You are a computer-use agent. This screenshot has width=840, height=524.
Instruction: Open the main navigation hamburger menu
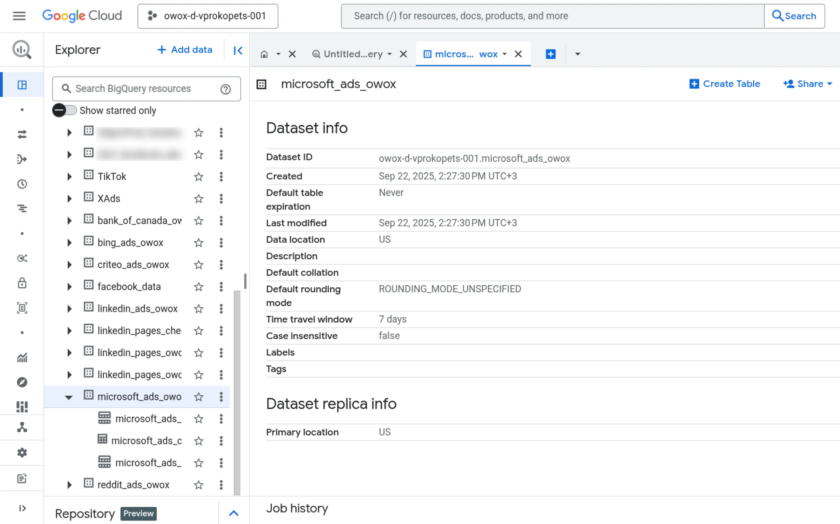(19, 16)
